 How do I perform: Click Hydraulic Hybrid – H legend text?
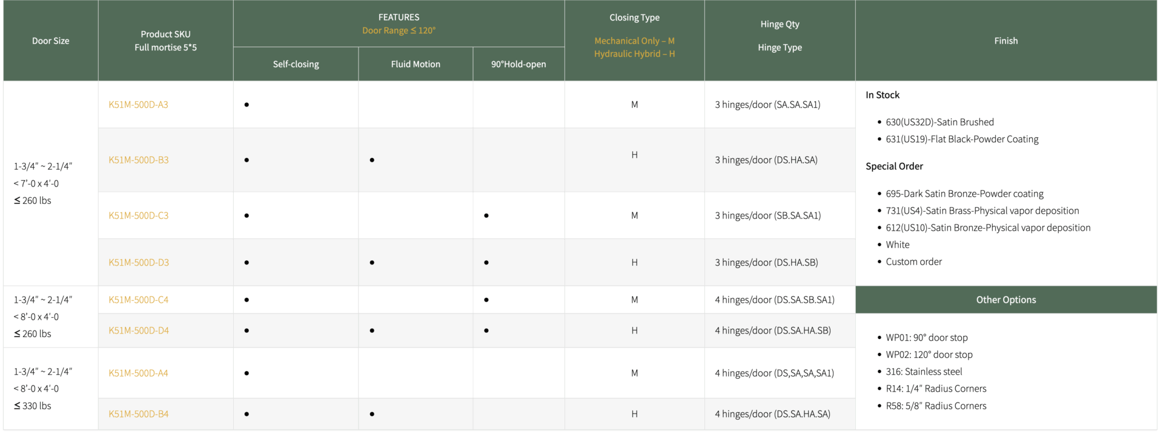point(634,54)
